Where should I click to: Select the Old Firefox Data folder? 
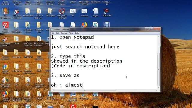[39, 27]
